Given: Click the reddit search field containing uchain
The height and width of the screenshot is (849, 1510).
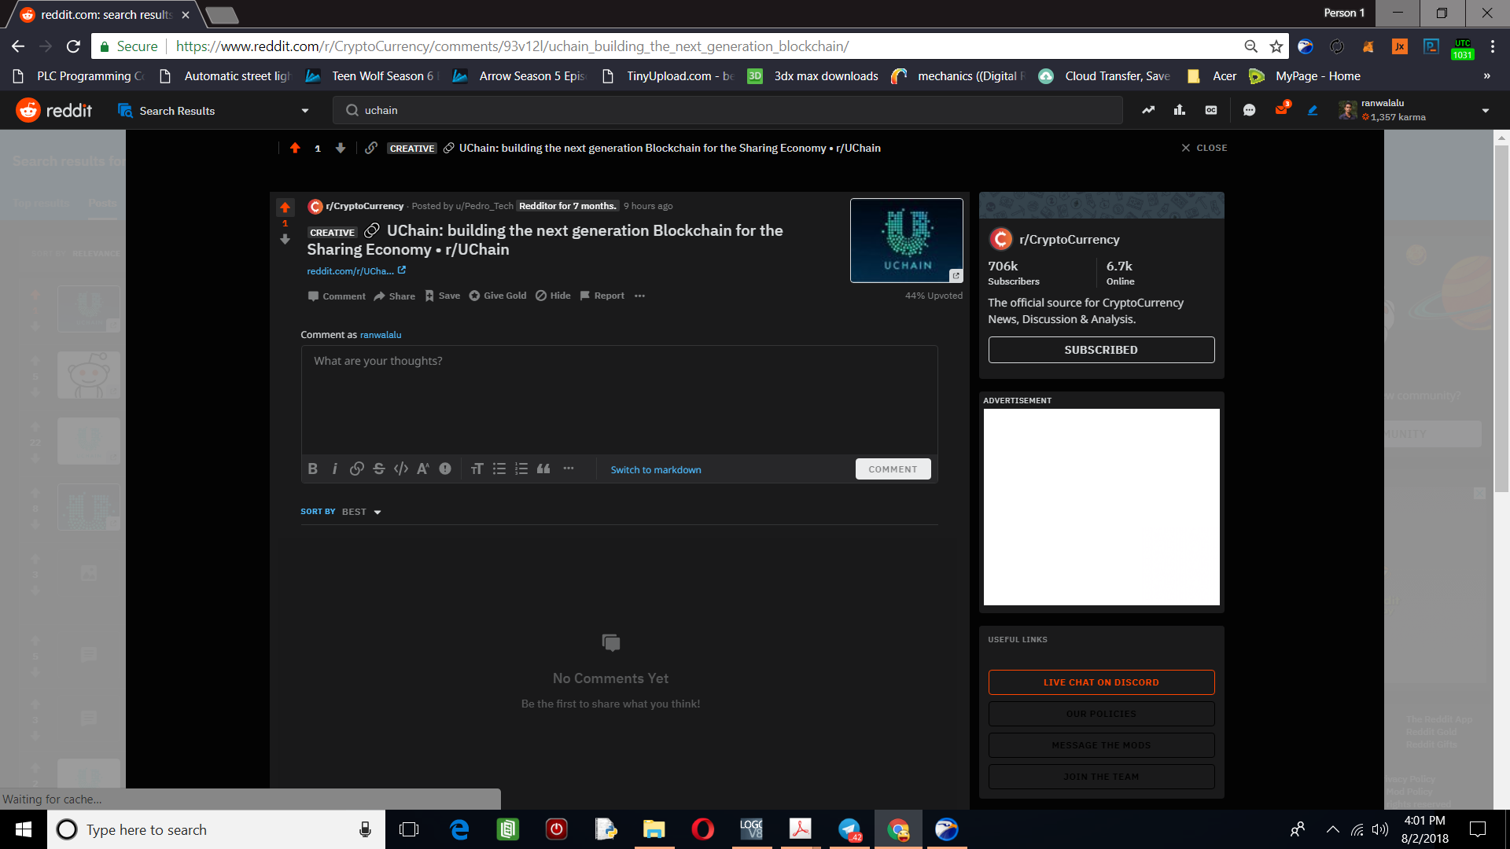Looking at the screenshot, I should (x=727, y=110).
